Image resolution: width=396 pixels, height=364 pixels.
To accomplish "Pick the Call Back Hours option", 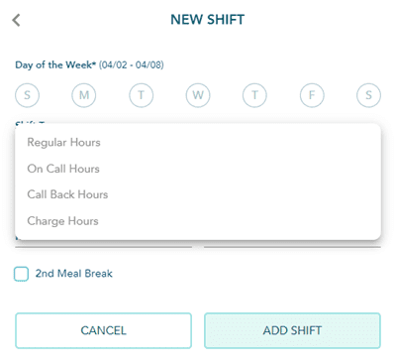I will tap(198, 194).
